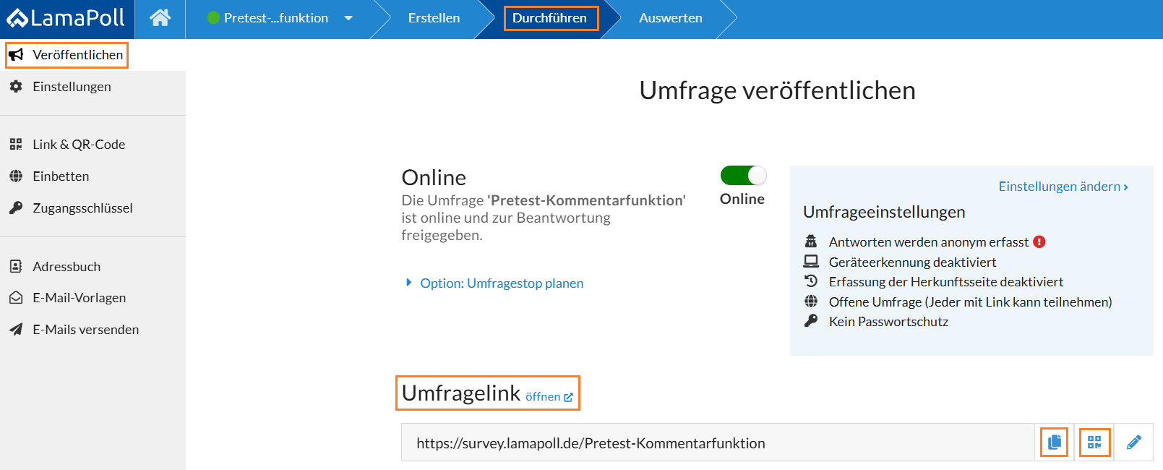This screenshot has height=470, width=1163.
Task: Show QR code for survey link
Action: [1094, 442]
